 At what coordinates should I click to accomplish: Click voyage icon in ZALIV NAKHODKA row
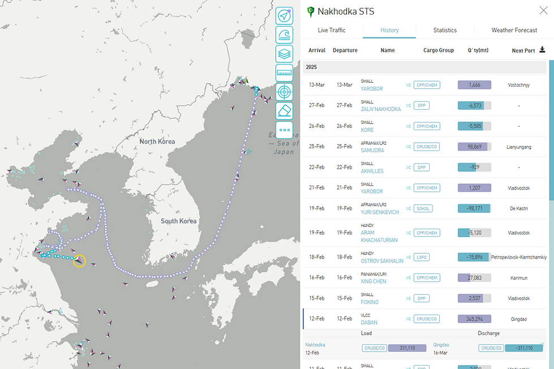[408, 105]
